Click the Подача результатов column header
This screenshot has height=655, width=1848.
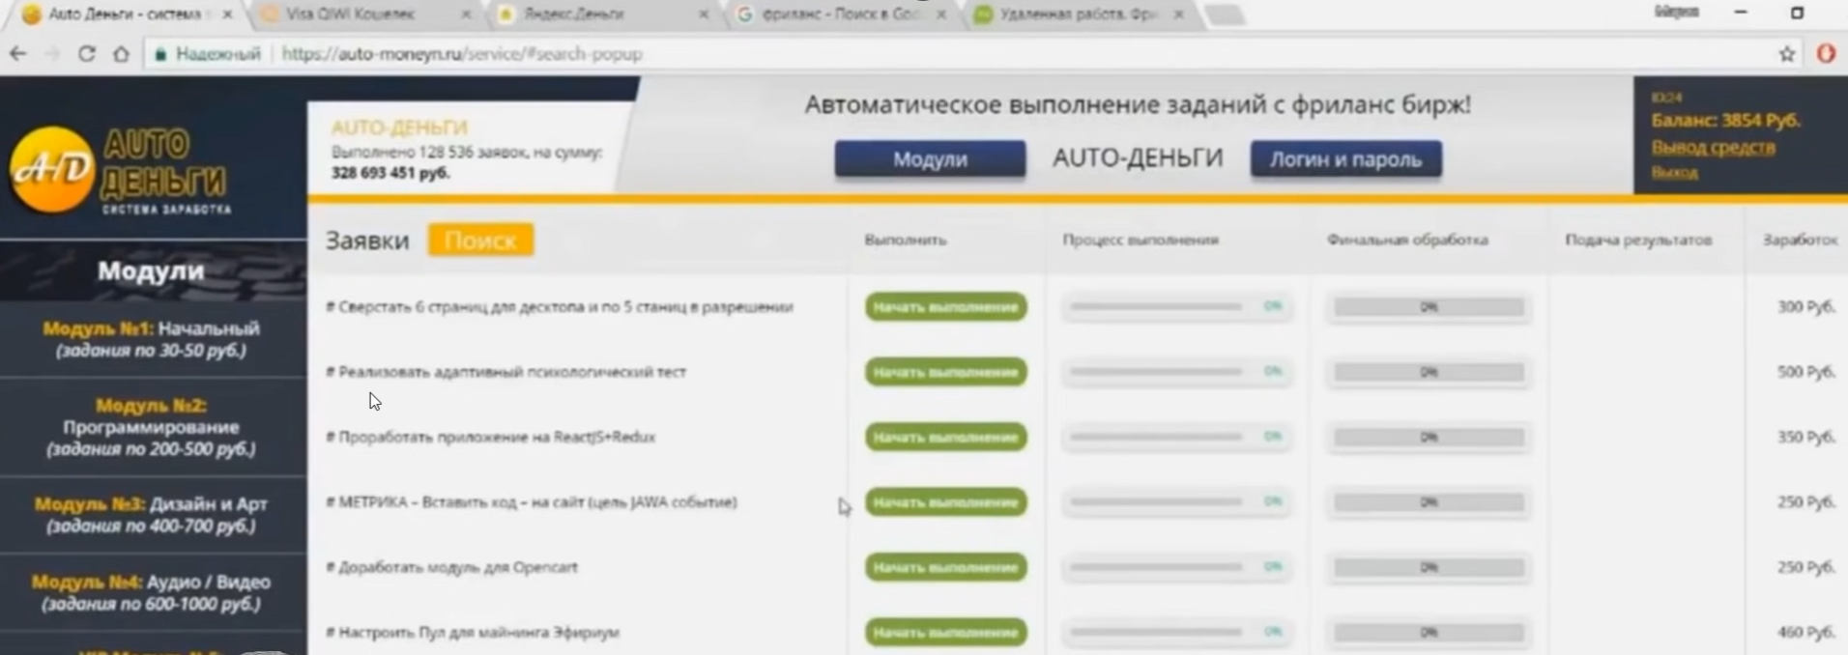(x=1638, y=240)
